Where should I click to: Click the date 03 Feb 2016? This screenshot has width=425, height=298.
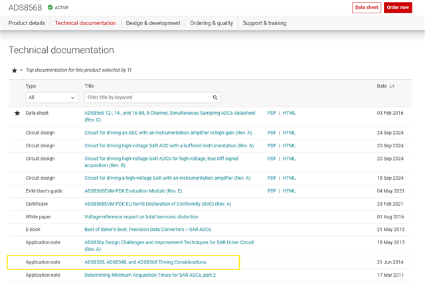click(390, 113)
